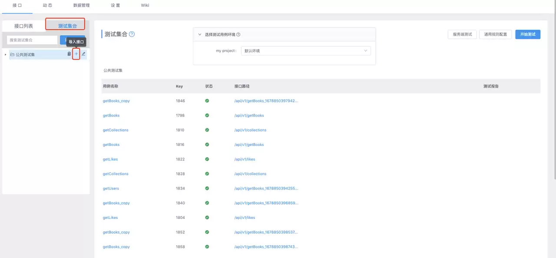This screenshot has height=258, width=556.
Task: Click the blue 开始测试 button
Action: pyautogui.click(x=528, y=34)
